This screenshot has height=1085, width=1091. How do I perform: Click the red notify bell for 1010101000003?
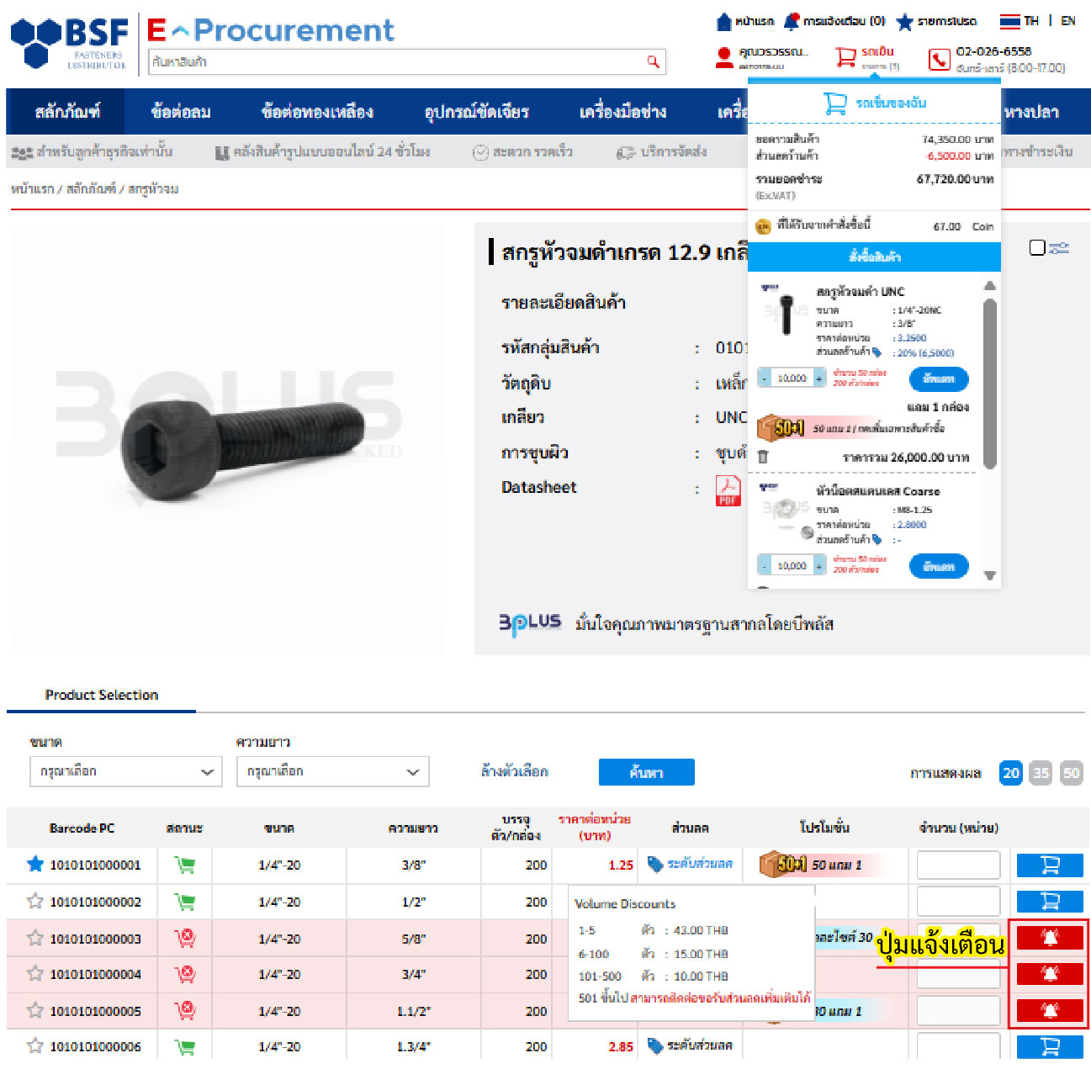click(x=1050, y=937)
